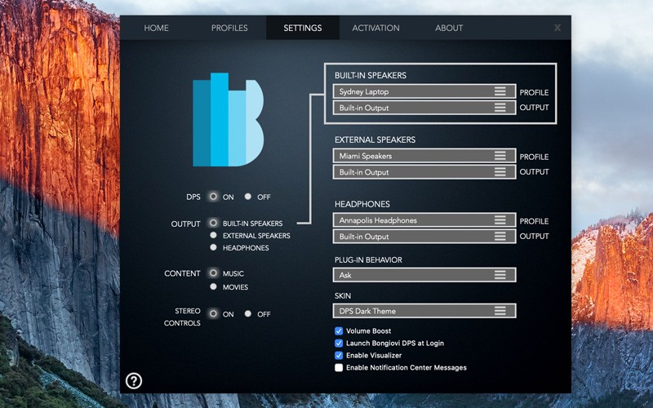
Task: Select External Speakers output radio
Action: 213,235
